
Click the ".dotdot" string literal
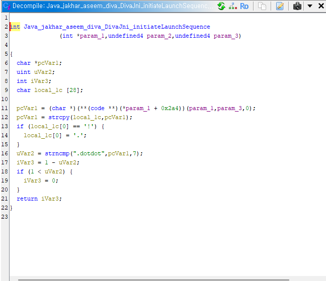[89, 153]
